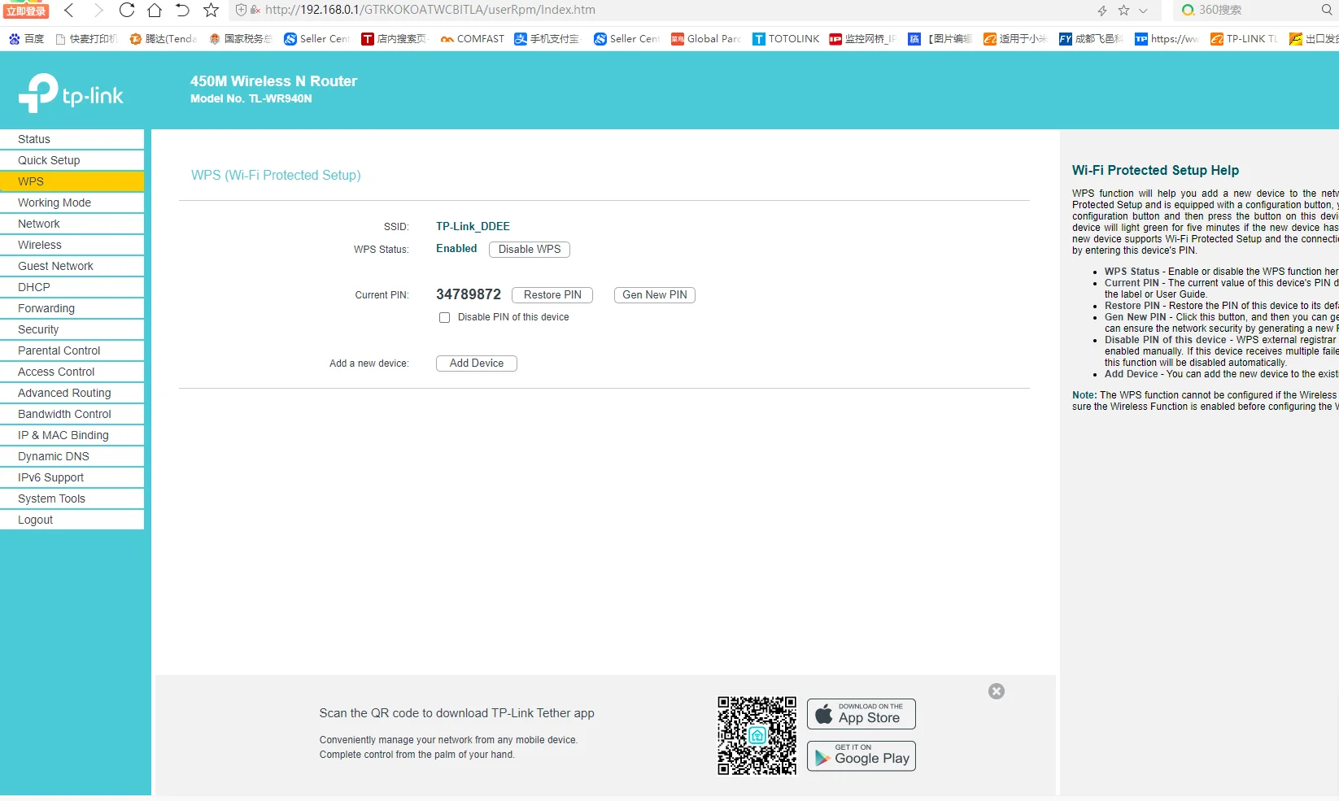Screen dimensions: 1339x801
Task: Open Access Control page
Action: point(72,372)
